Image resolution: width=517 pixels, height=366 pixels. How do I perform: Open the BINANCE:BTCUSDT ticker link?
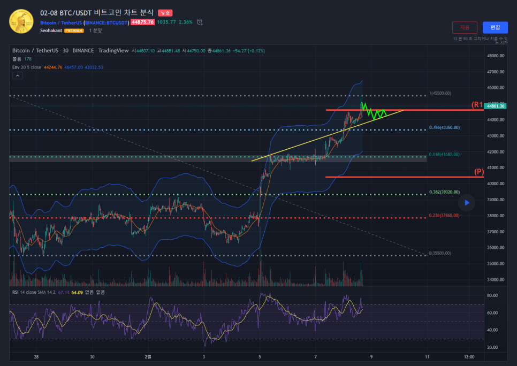click(107, 22)
